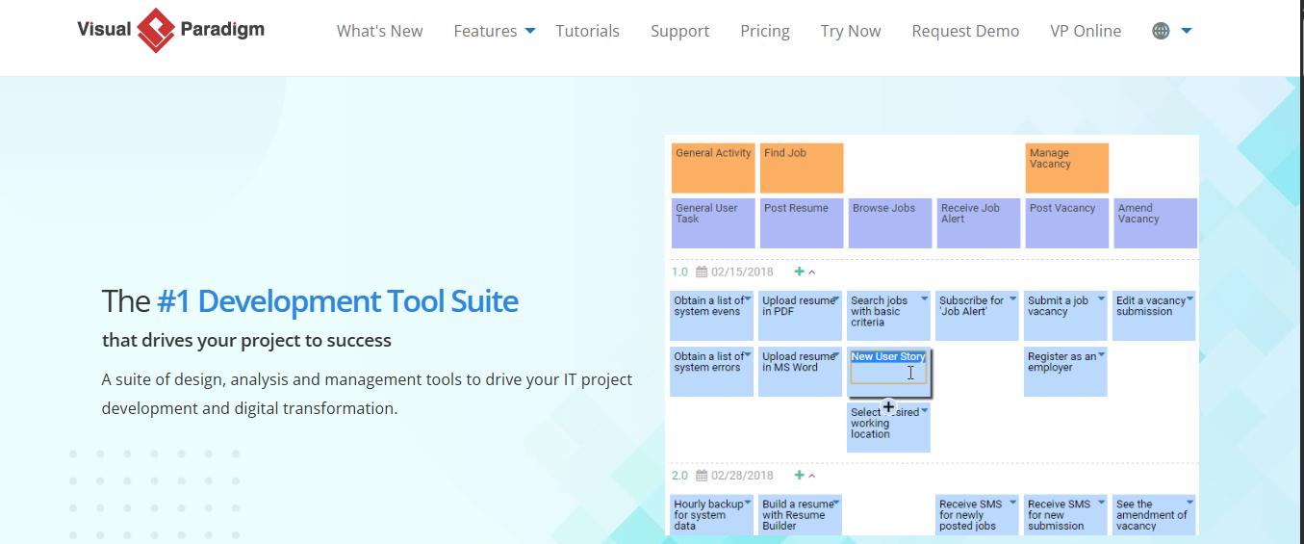Open dropdown arrow on 'Edit a vacancy submission' card
This screenshot has height=544, width=1304.
pos(1189,298)
